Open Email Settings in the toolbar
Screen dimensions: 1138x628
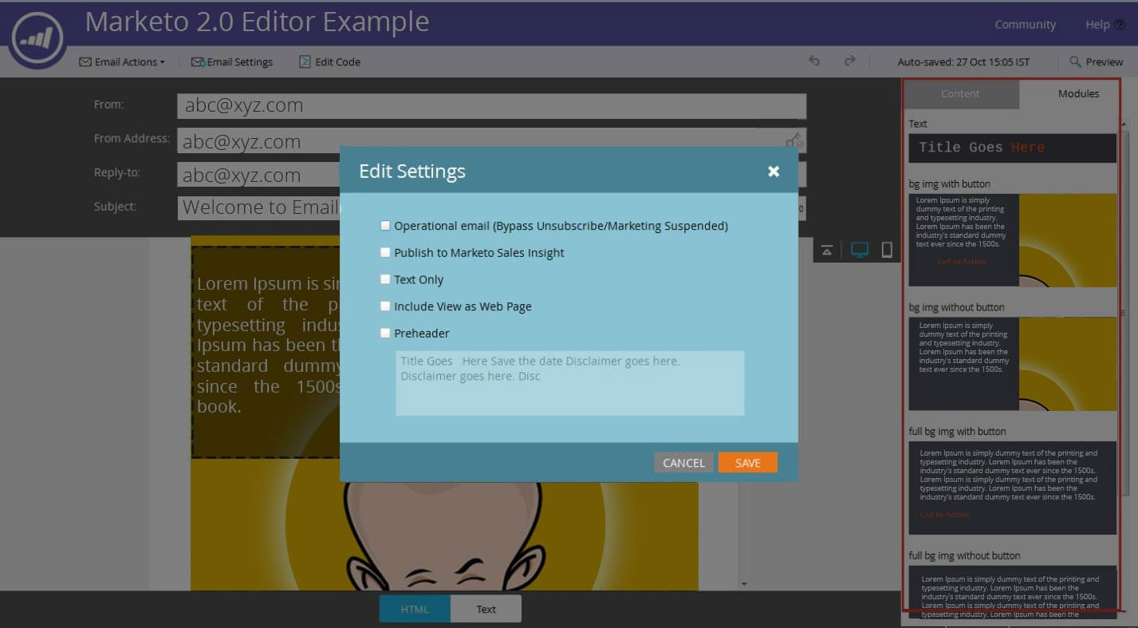tap(232, 61)
